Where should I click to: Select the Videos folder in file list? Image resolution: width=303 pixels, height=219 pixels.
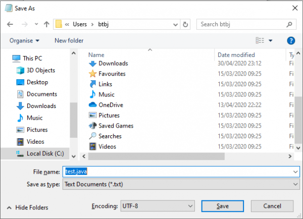point(103,146)
